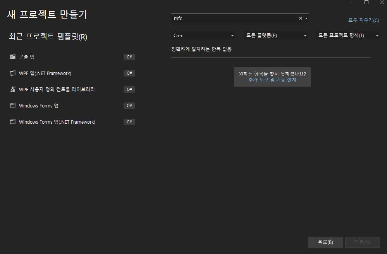387x254 pixels.
Task: Click the 모두 지우기(C) link
Action: pyautogui.click(x=363, y=20)
